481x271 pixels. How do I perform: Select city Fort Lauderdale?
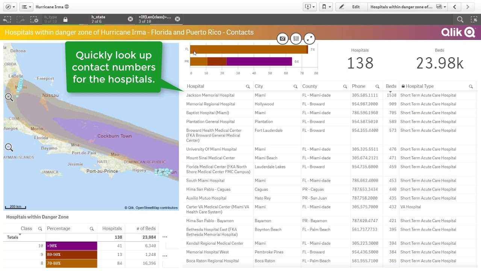point(269,131)
